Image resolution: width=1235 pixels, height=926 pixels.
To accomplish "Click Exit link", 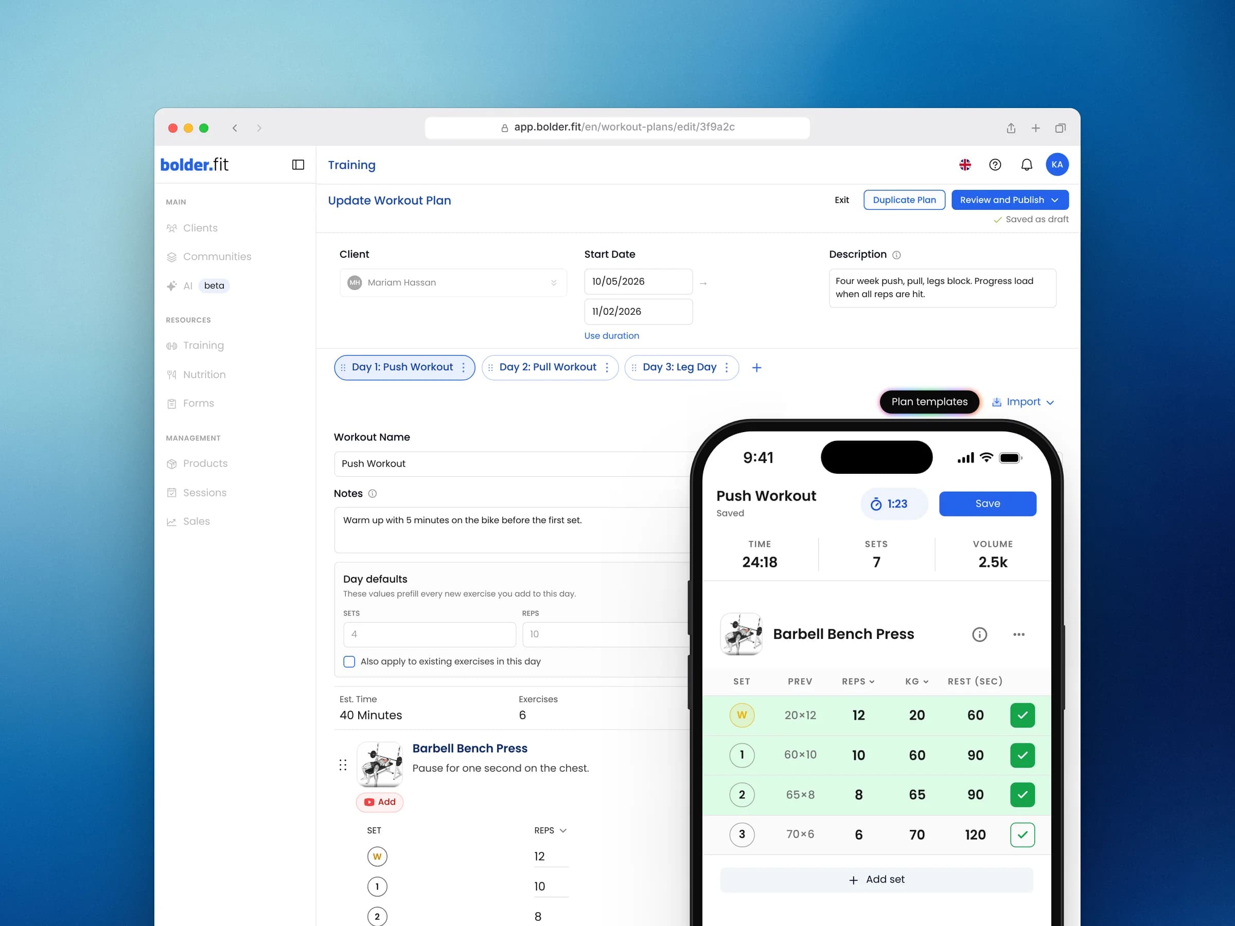I will point(841,200).
